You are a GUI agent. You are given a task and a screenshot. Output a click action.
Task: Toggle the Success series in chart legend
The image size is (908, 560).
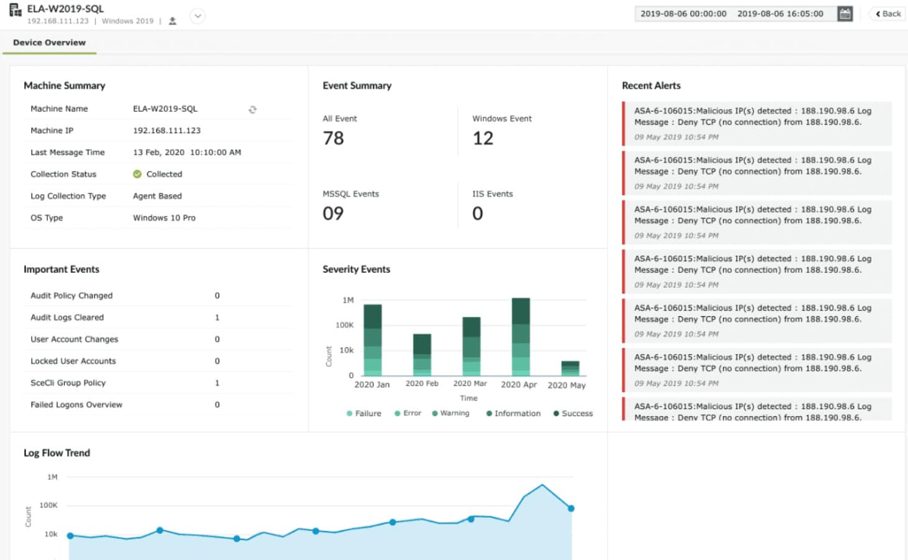(x=573, y=414)
